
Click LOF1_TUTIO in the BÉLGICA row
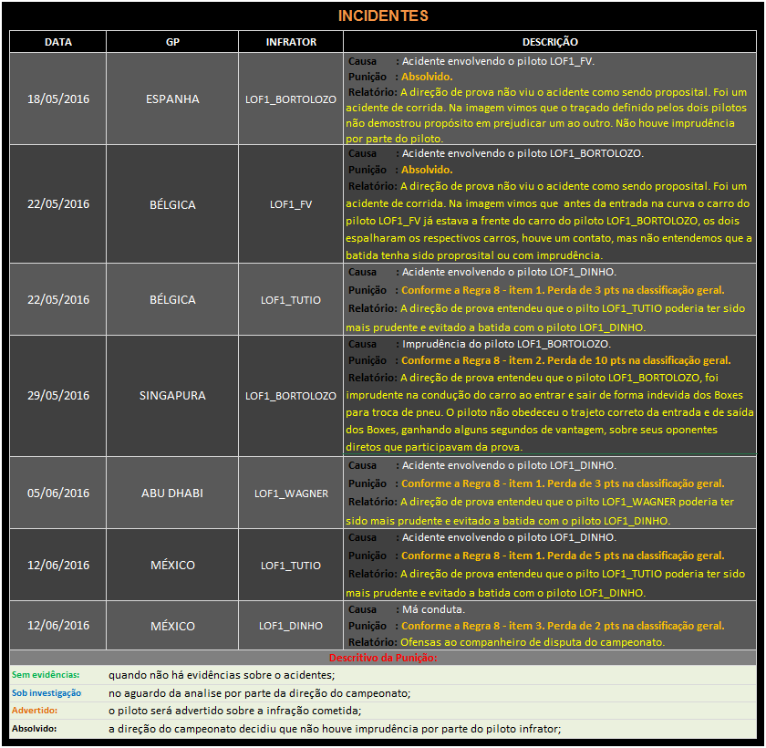[291, 300]
